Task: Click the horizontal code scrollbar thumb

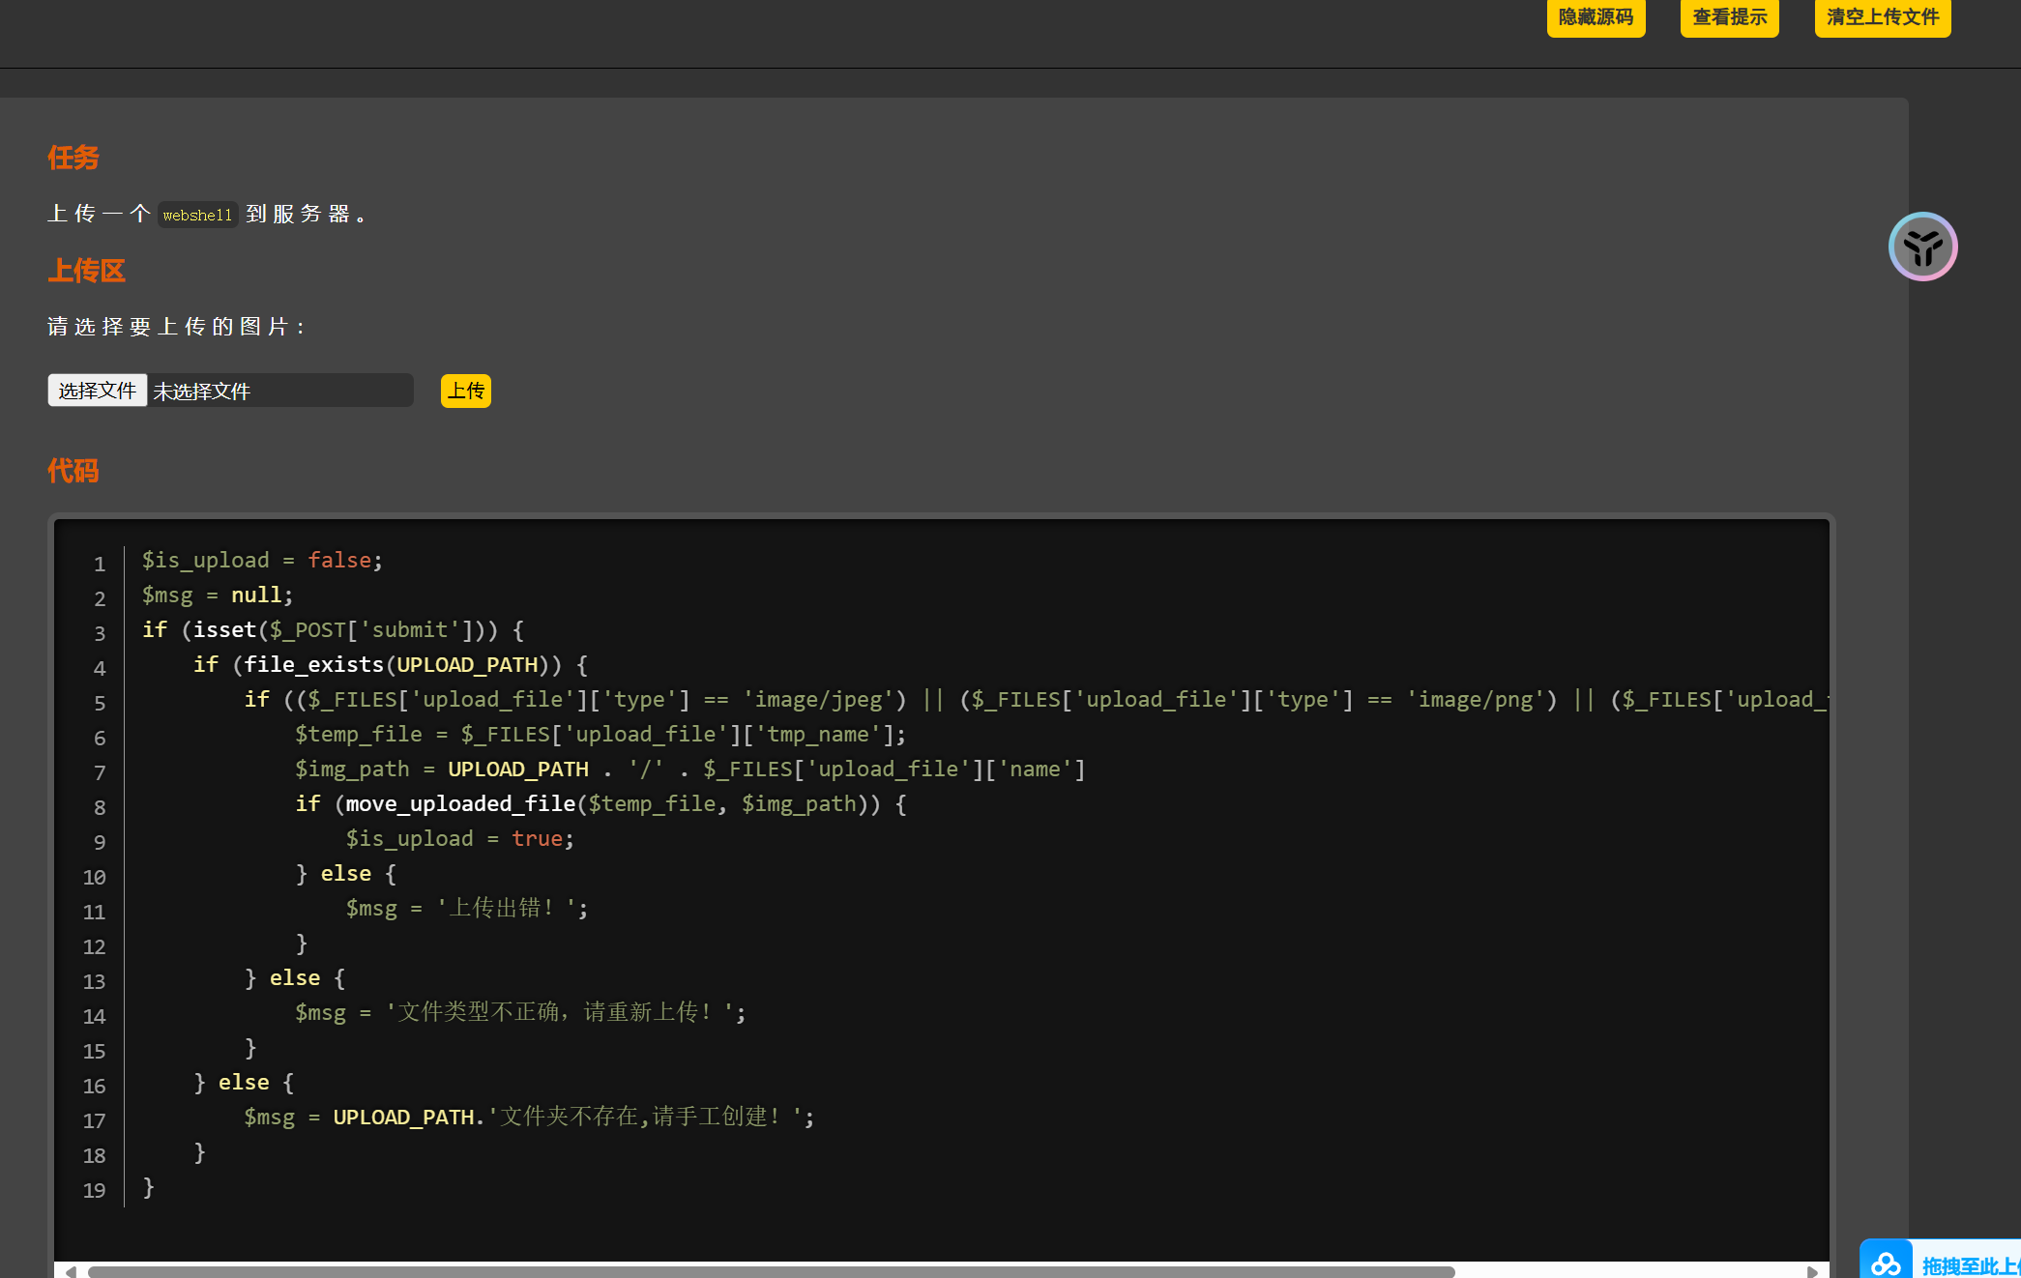Action: (x=771, y=1271)
